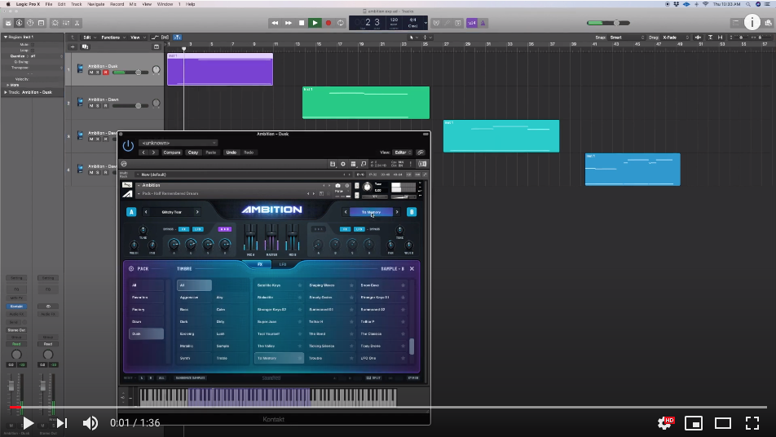Add a new track with plus button
The height and width of the screenshot is (437, 776).
73,46
